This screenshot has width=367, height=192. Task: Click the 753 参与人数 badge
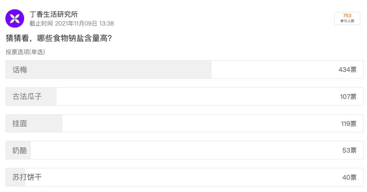click(x=347, y=18)
